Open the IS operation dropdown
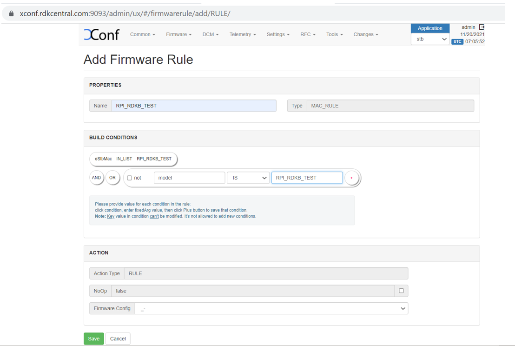The width and height of the screenshot is (515, 346). (x=248, y=178)
